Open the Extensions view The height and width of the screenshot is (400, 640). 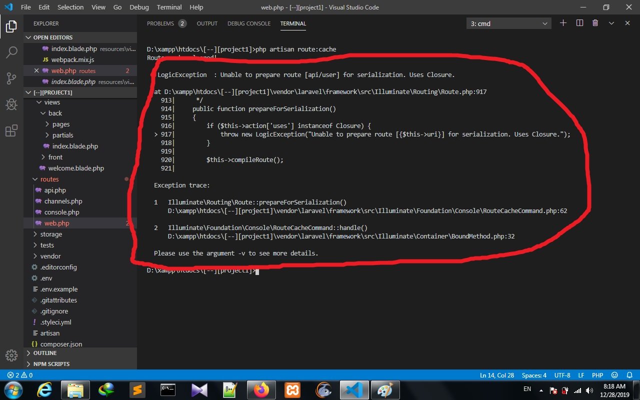tap(11, 130)
